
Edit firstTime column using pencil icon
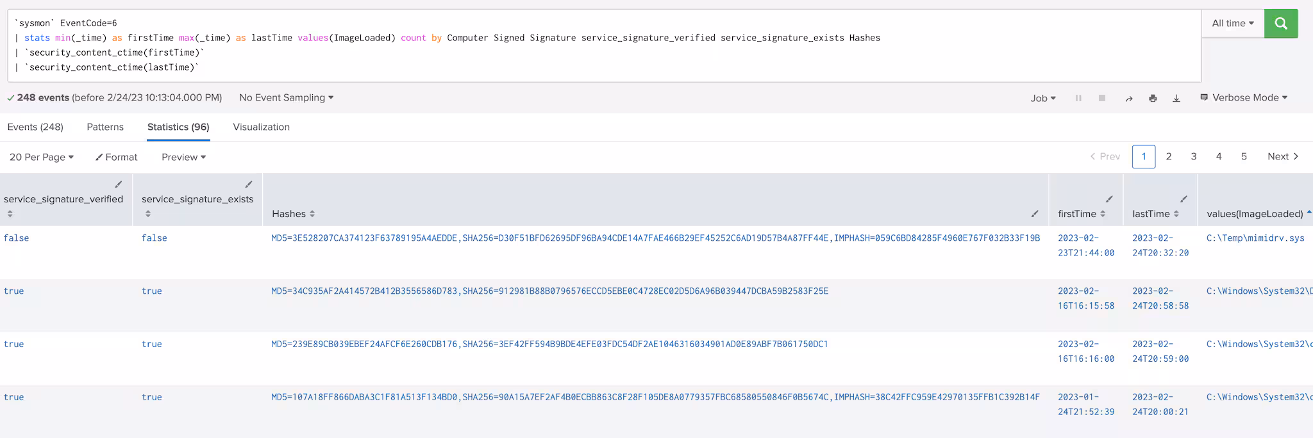click(1109, 199)
